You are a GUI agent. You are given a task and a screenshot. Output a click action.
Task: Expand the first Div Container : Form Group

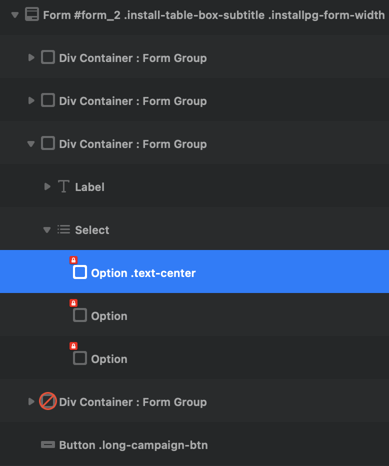[31, 58]
